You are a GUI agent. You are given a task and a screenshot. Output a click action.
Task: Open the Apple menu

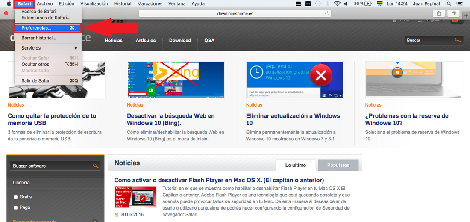9,3
